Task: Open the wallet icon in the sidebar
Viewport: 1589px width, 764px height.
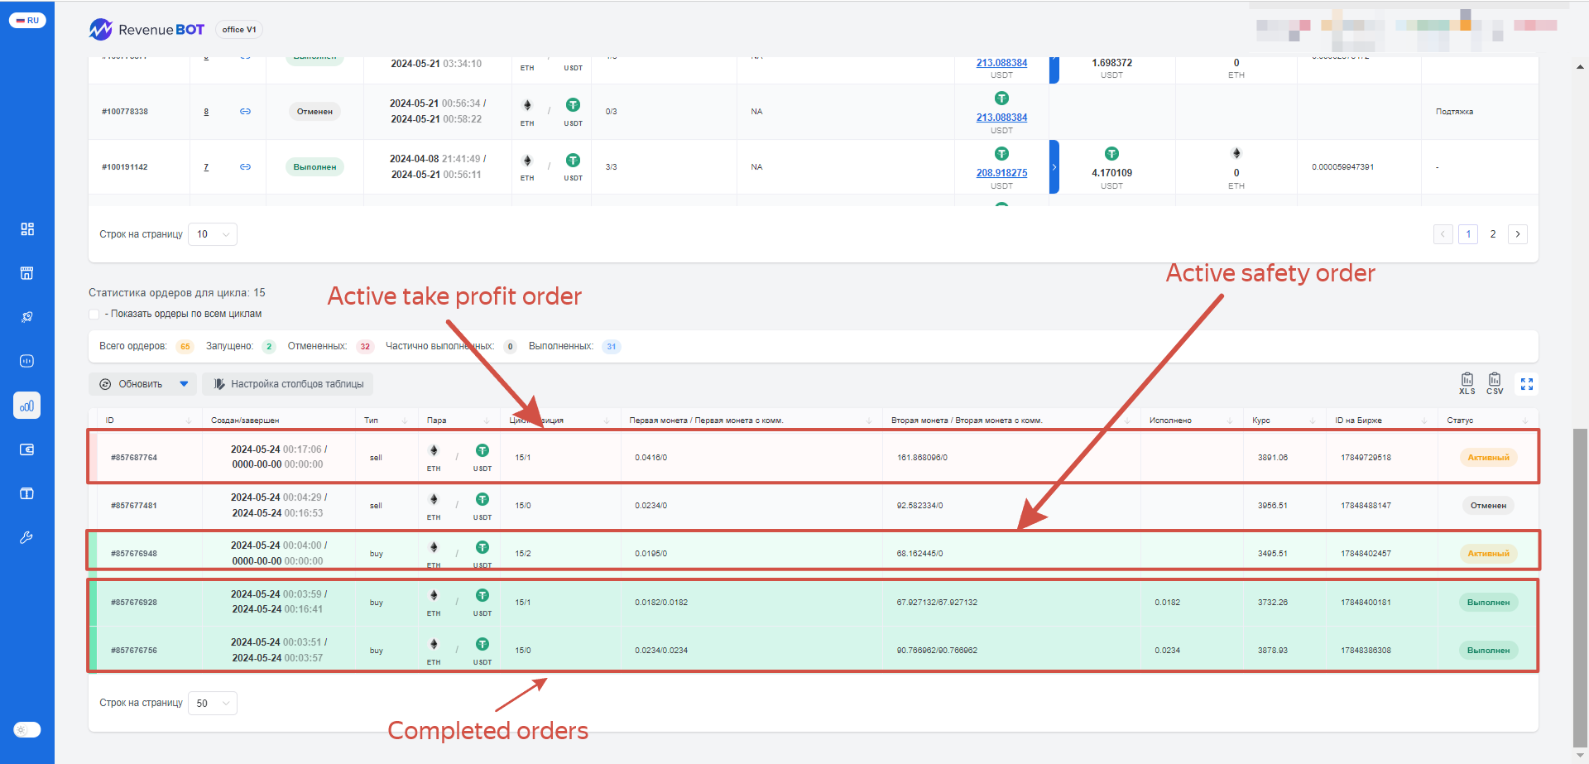Action: point(27,449)
